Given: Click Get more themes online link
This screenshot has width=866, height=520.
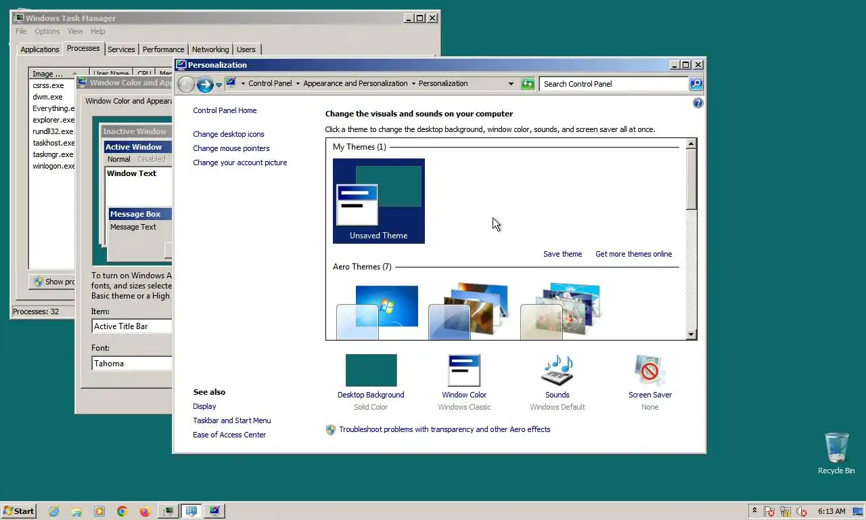Looking at the screenshot, I should coord(634,254).
